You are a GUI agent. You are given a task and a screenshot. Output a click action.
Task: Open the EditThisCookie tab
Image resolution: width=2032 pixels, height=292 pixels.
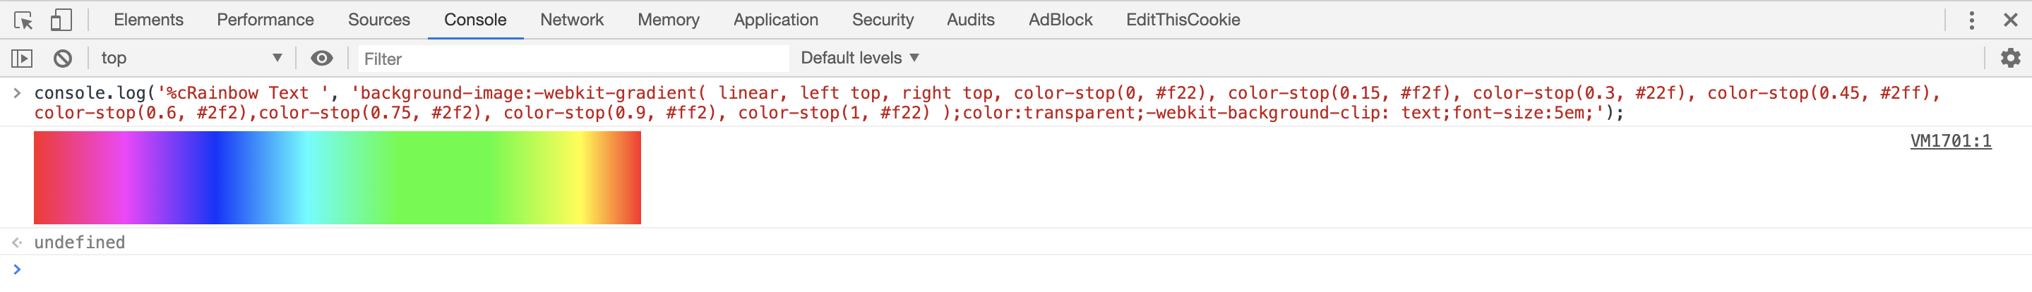[x=1183, y=20]
